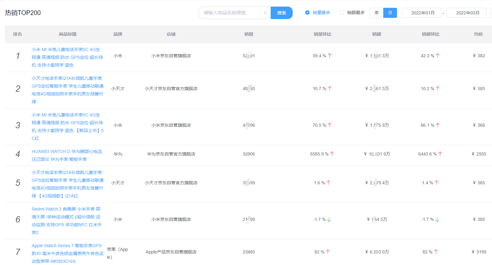This screenshot has width=492, height=265.
Task: Click the green down arrow in 销额环比
Action: coord(437,220)
